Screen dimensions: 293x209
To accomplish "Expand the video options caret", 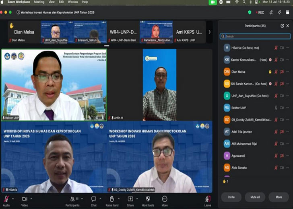I will pyautogui.click(x=31, y=199).
